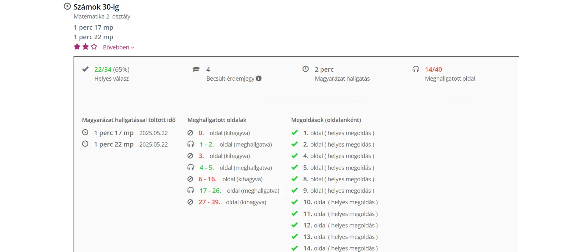Click the headphone icon for pages 1 - 2

pyautogui.click(x=191, y=144)
